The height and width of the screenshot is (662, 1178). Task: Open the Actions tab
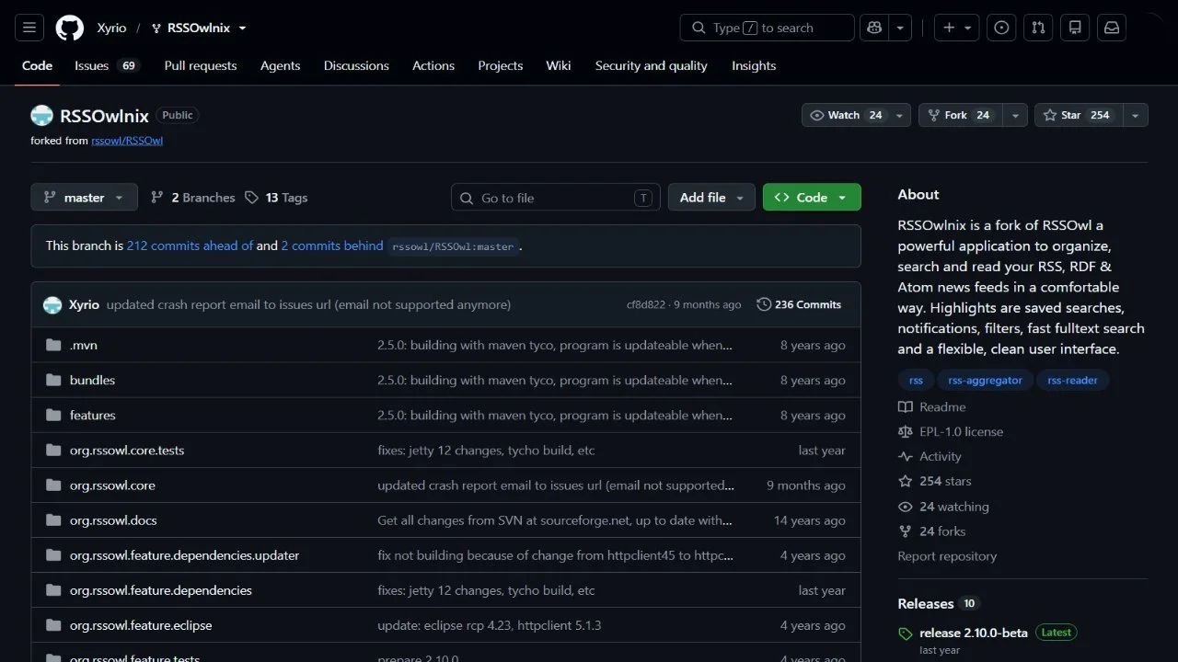tap(433, 66)
